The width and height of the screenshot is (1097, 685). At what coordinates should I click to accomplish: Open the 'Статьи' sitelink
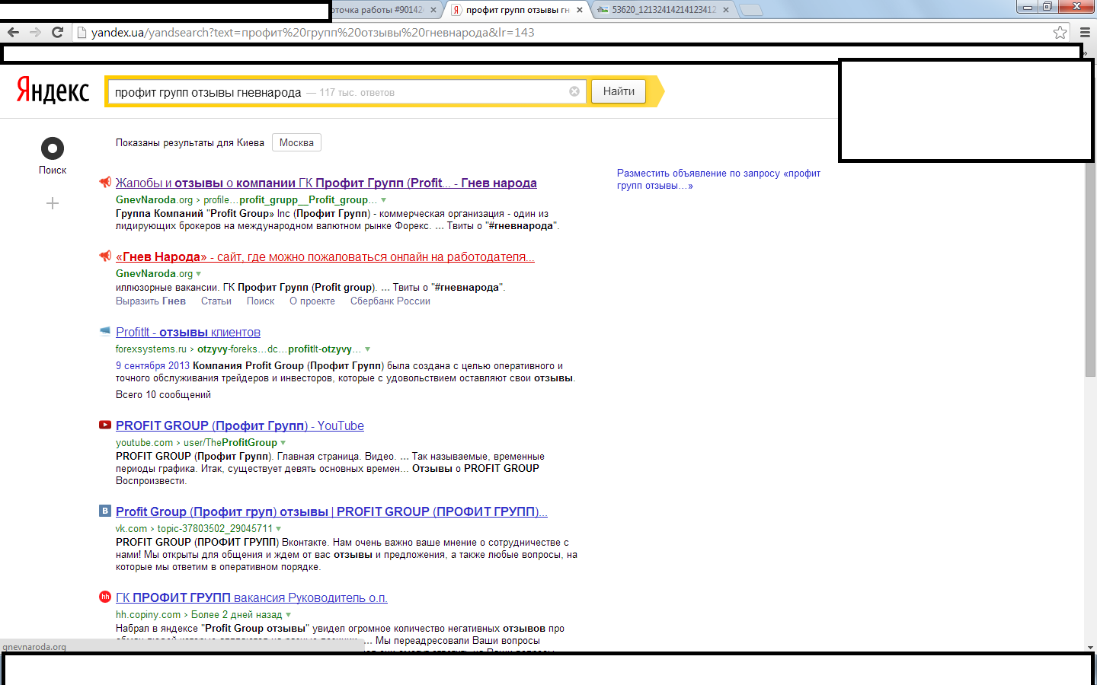click(216, 301)
